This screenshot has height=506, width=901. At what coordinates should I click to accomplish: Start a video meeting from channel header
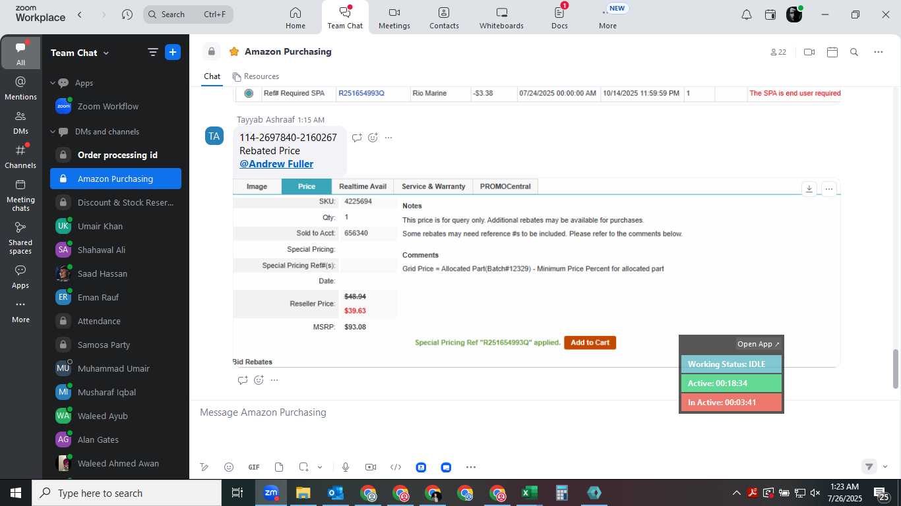[809, 52]
